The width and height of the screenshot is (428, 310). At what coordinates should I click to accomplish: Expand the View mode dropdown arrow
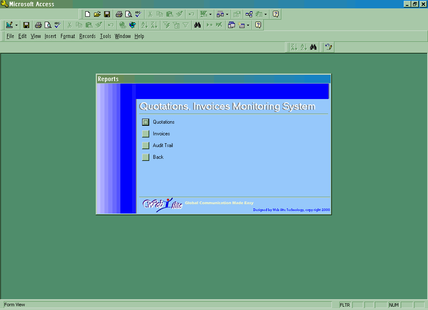16,25
